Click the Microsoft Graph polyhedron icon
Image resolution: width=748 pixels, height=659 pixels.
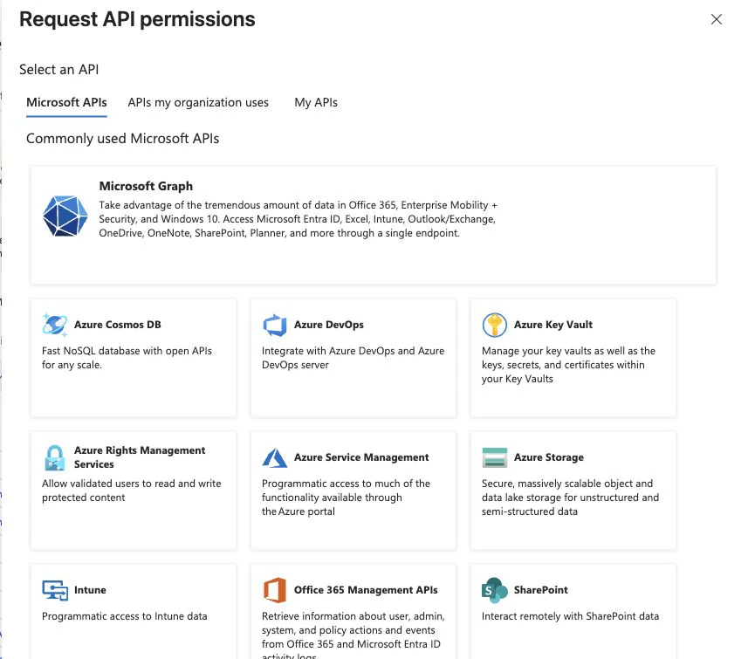coord(65,216)
